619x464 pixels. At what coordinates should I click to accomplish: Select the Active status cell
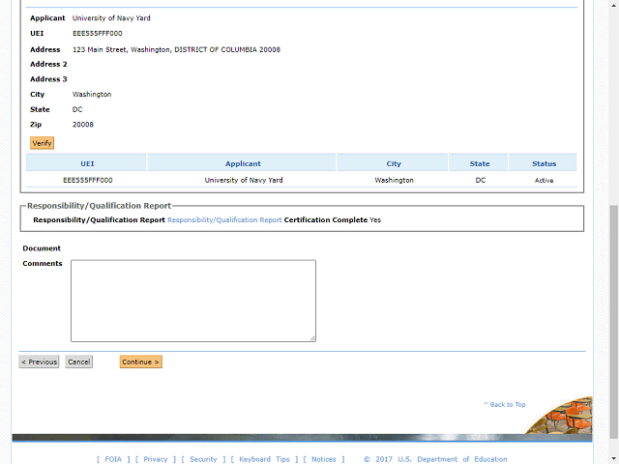coord(544,181)
